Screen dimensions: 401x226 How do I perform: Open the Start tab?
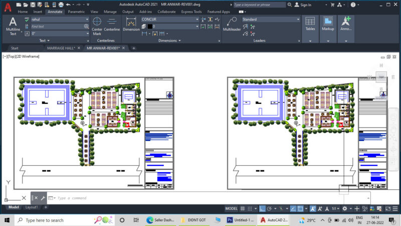coord(15,48)
